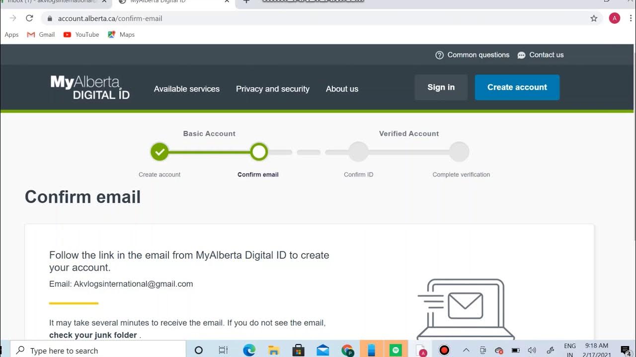Click the 'Confirm email' page heading

[x=83, y=197]
